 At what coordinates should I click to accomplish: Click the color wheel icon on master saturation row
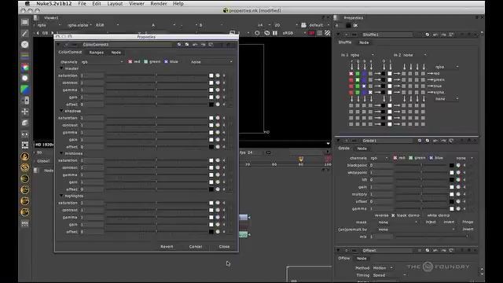218,75
